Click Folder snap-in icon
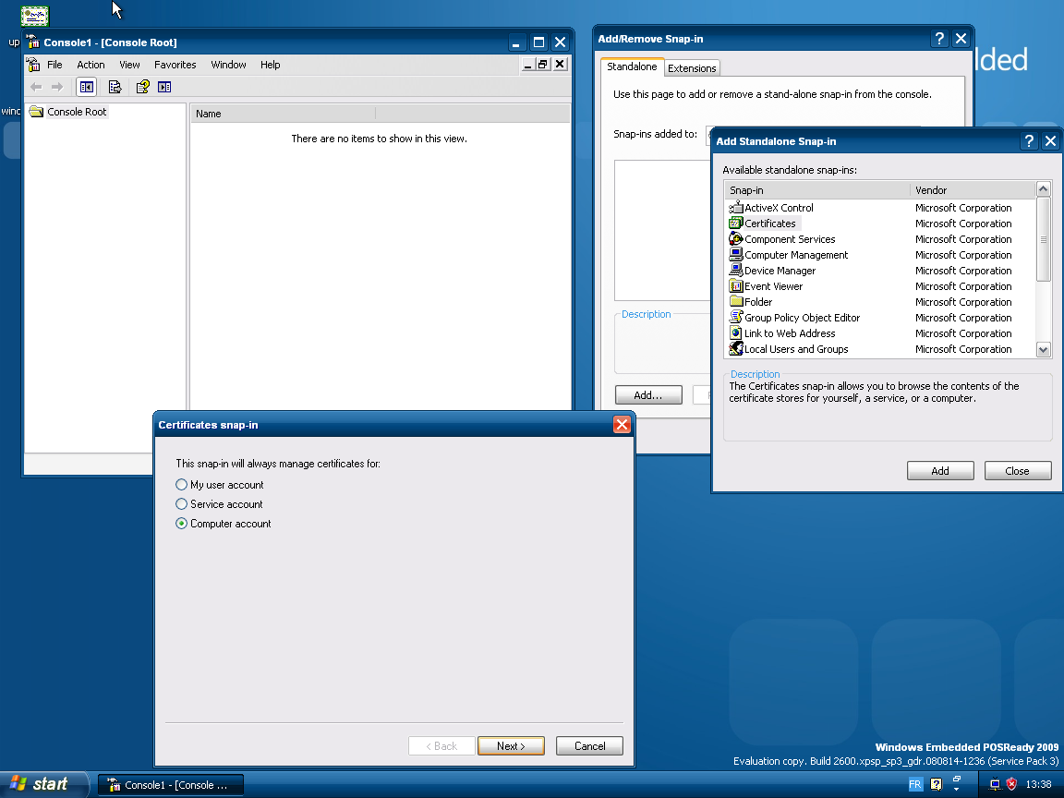Screen dimensions: 1064x798 click(735, 301)
